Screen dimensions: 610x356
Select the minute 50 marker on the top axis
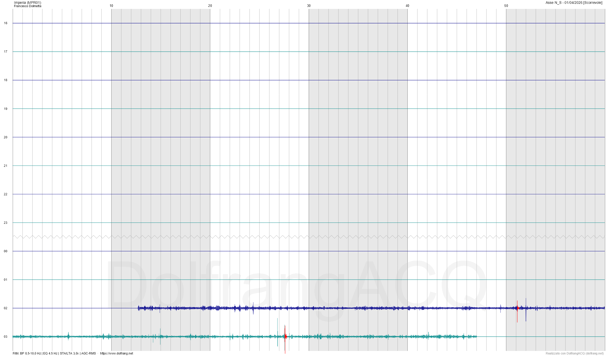(x=506, y=6)
